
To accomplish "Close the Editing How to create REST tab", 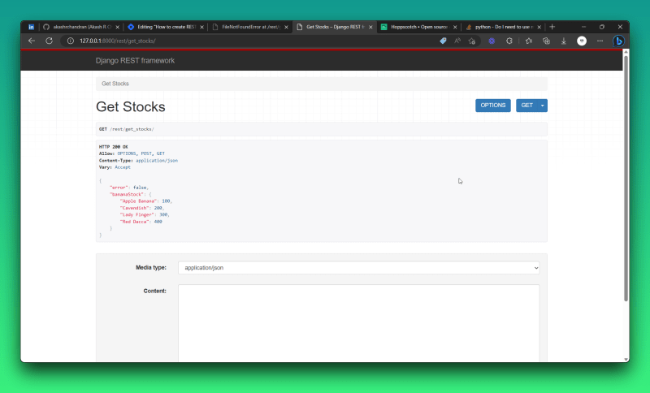I will pos(201,27).
